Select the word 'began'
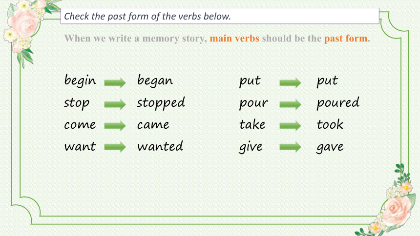This screenshot has height=236, width=420. coord(155,80)
